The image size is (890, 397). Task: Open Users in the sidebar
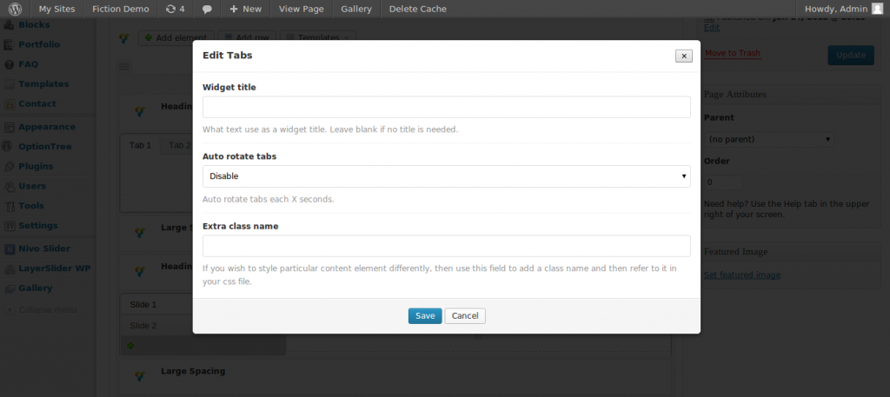[x=32, y=186]
